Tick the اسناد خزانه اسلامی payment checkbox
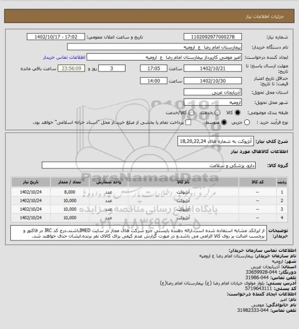The image size is (299, 329). 188,122
